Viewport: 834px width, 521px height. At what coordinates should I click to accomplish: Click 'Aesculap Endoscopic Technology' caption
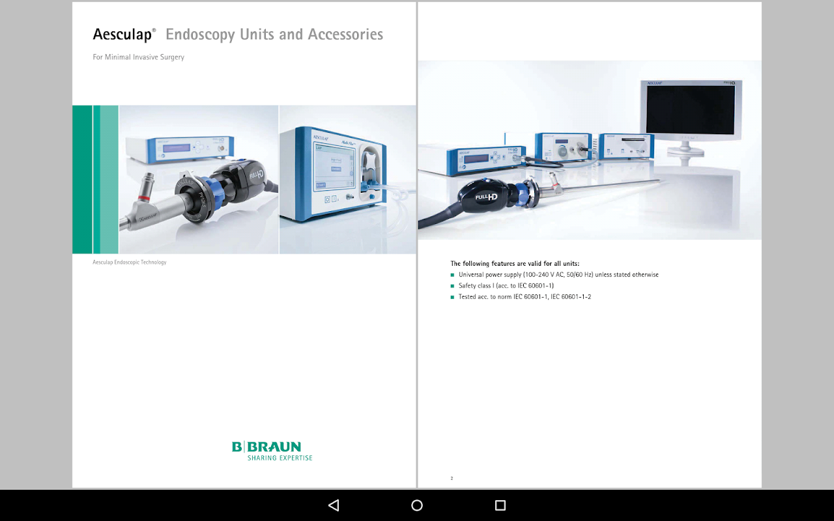(x=130, y=262)
